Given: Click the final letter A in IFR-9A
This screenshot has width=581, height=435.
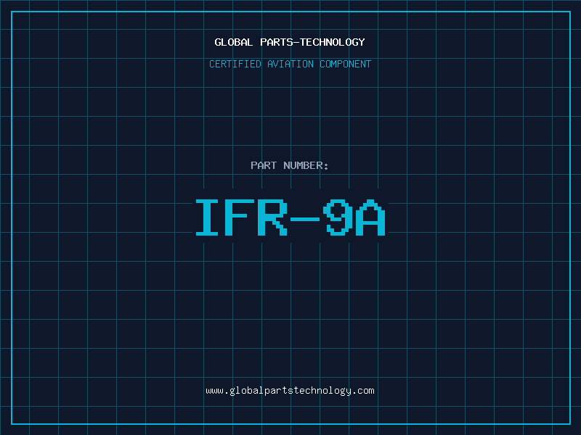Looking at the screenshot, I should coord(370,217).
